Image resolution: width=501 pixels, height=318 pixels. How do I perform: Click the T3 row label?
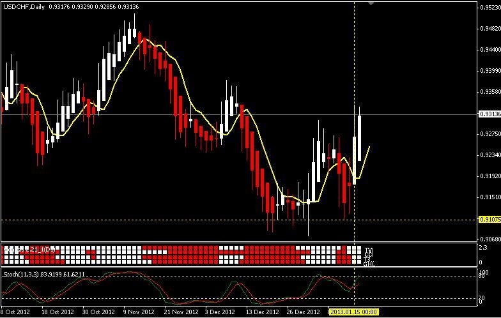(x=367, y=259)
